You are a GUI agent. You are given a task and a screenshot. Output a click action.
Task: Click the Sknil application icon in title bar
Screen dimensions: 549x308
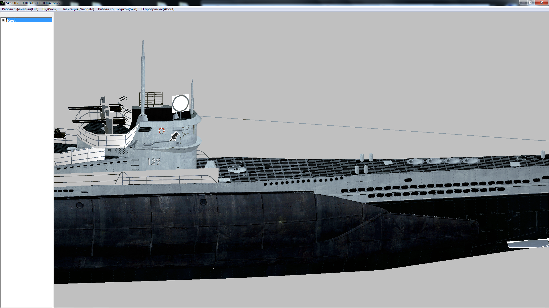tap(3, 3)
